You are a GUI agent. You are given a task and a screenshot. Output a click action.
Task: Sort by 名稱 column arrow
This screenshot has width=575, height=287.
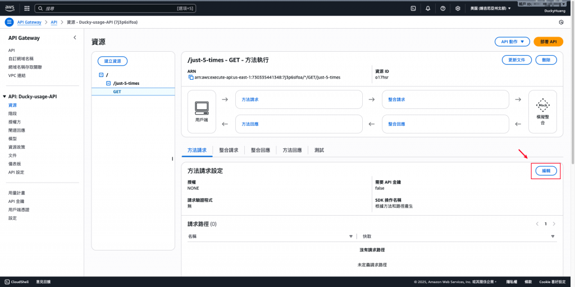pos(351,236)
